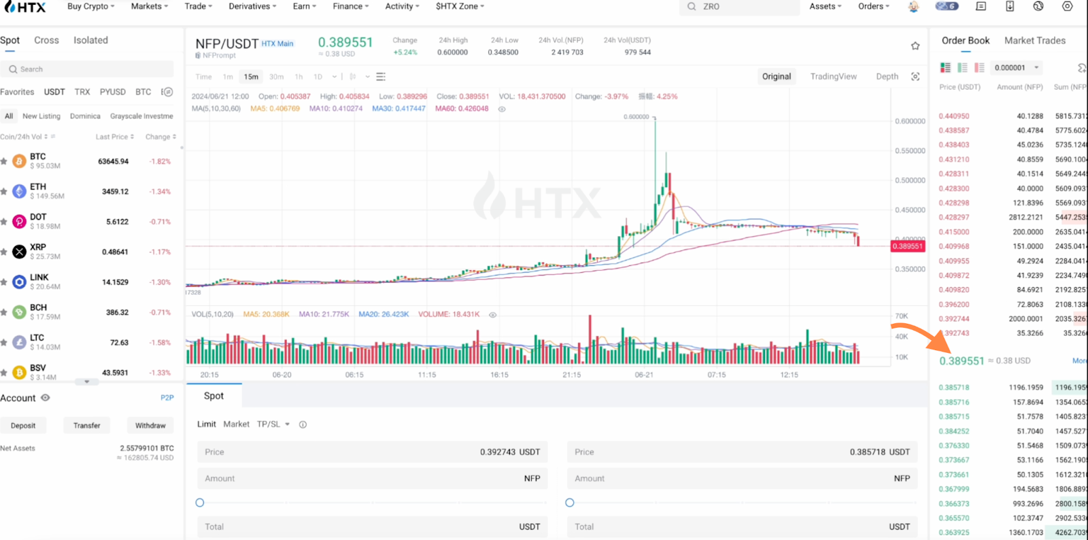This screenshot has width=1088, height=540.
Task: Click the ETH coin icon
Action: coord(19,191)
